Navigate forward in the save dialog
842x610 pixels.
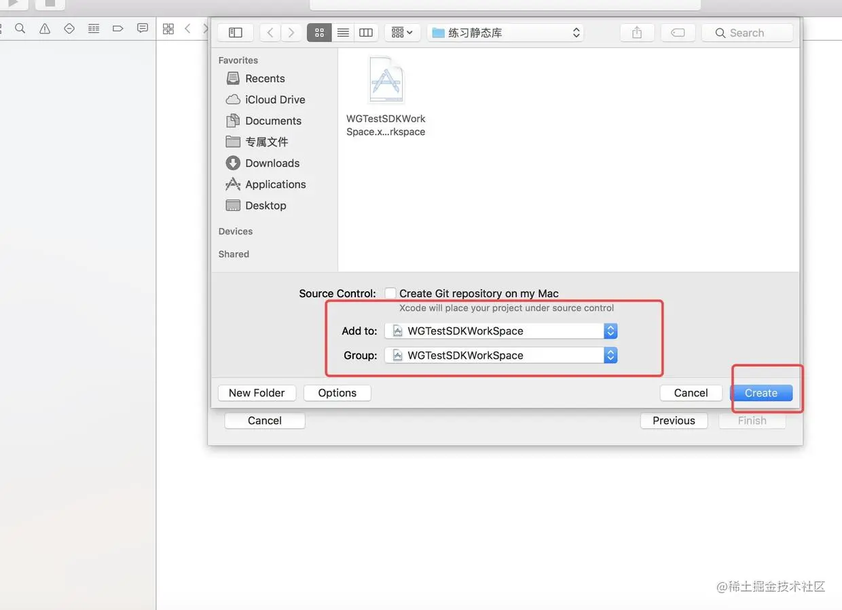(291, 33)
